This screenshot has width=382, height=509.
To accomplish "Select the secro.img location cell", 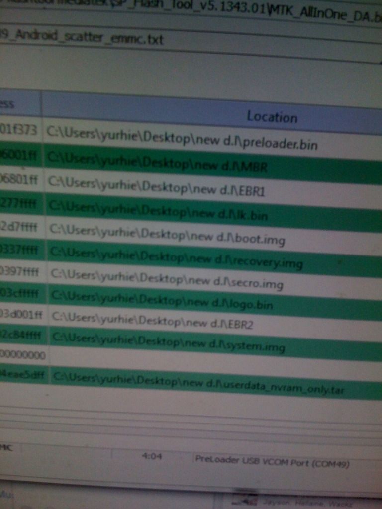I will click(168, 281).
